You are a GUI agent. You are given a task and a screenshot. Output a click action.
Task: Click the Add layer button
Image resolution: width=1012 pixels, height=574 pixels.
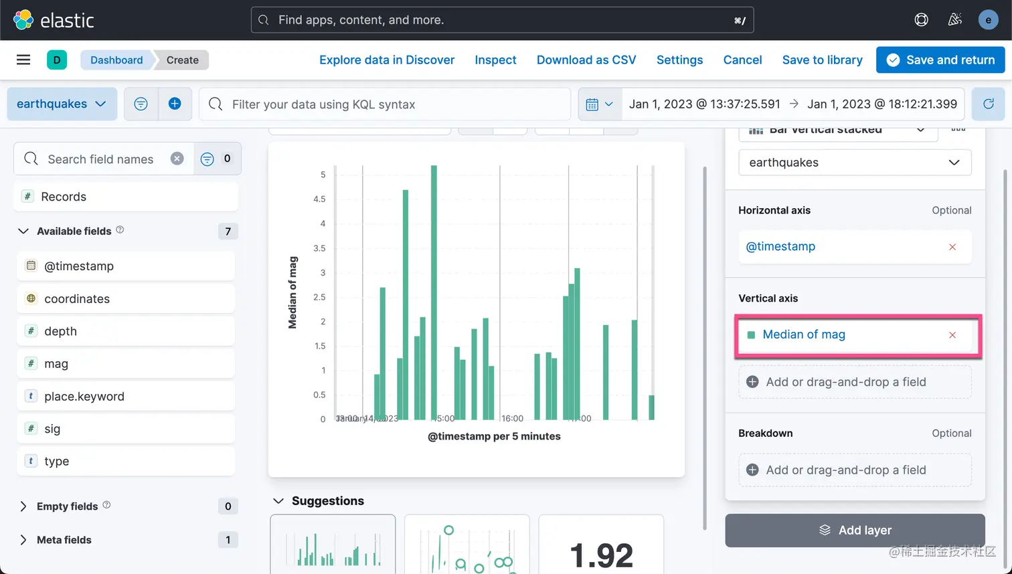tap(855, 530)
